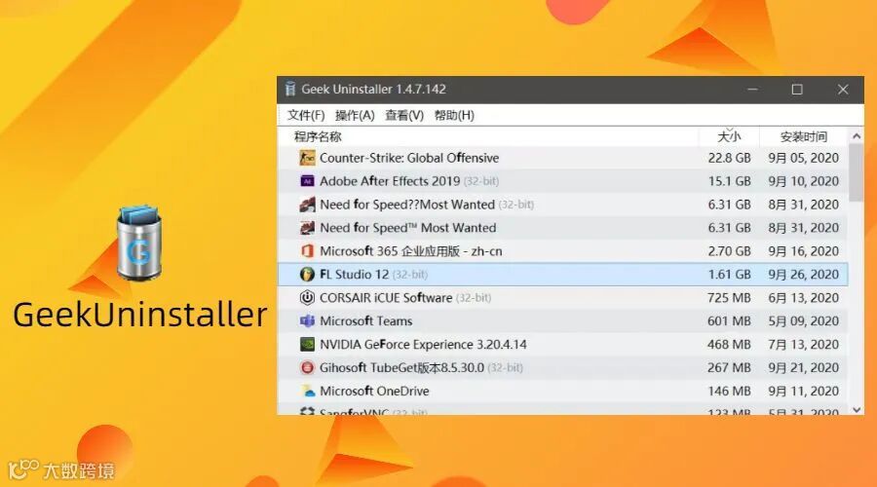Close the Geek Uninstaller window
Screen dimensions: 877x487
point(843,90)
